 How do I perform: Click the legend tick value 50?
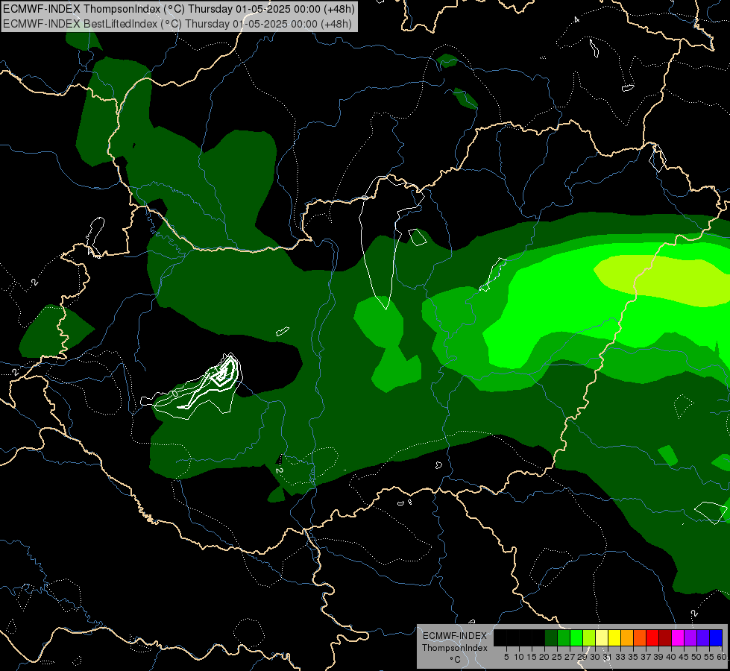[696, 657]
